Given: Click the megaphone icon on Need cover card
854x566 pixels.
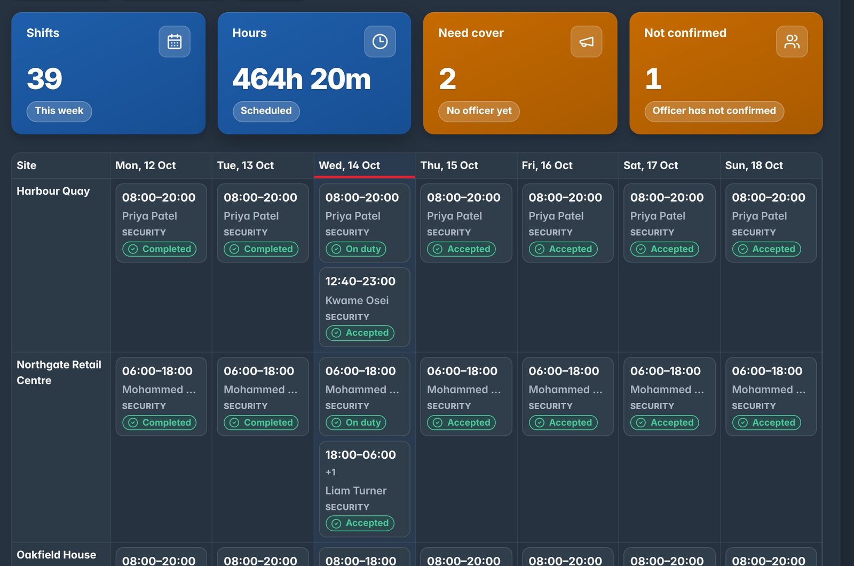Looking at the screenshot, I should tap(586, 42).
